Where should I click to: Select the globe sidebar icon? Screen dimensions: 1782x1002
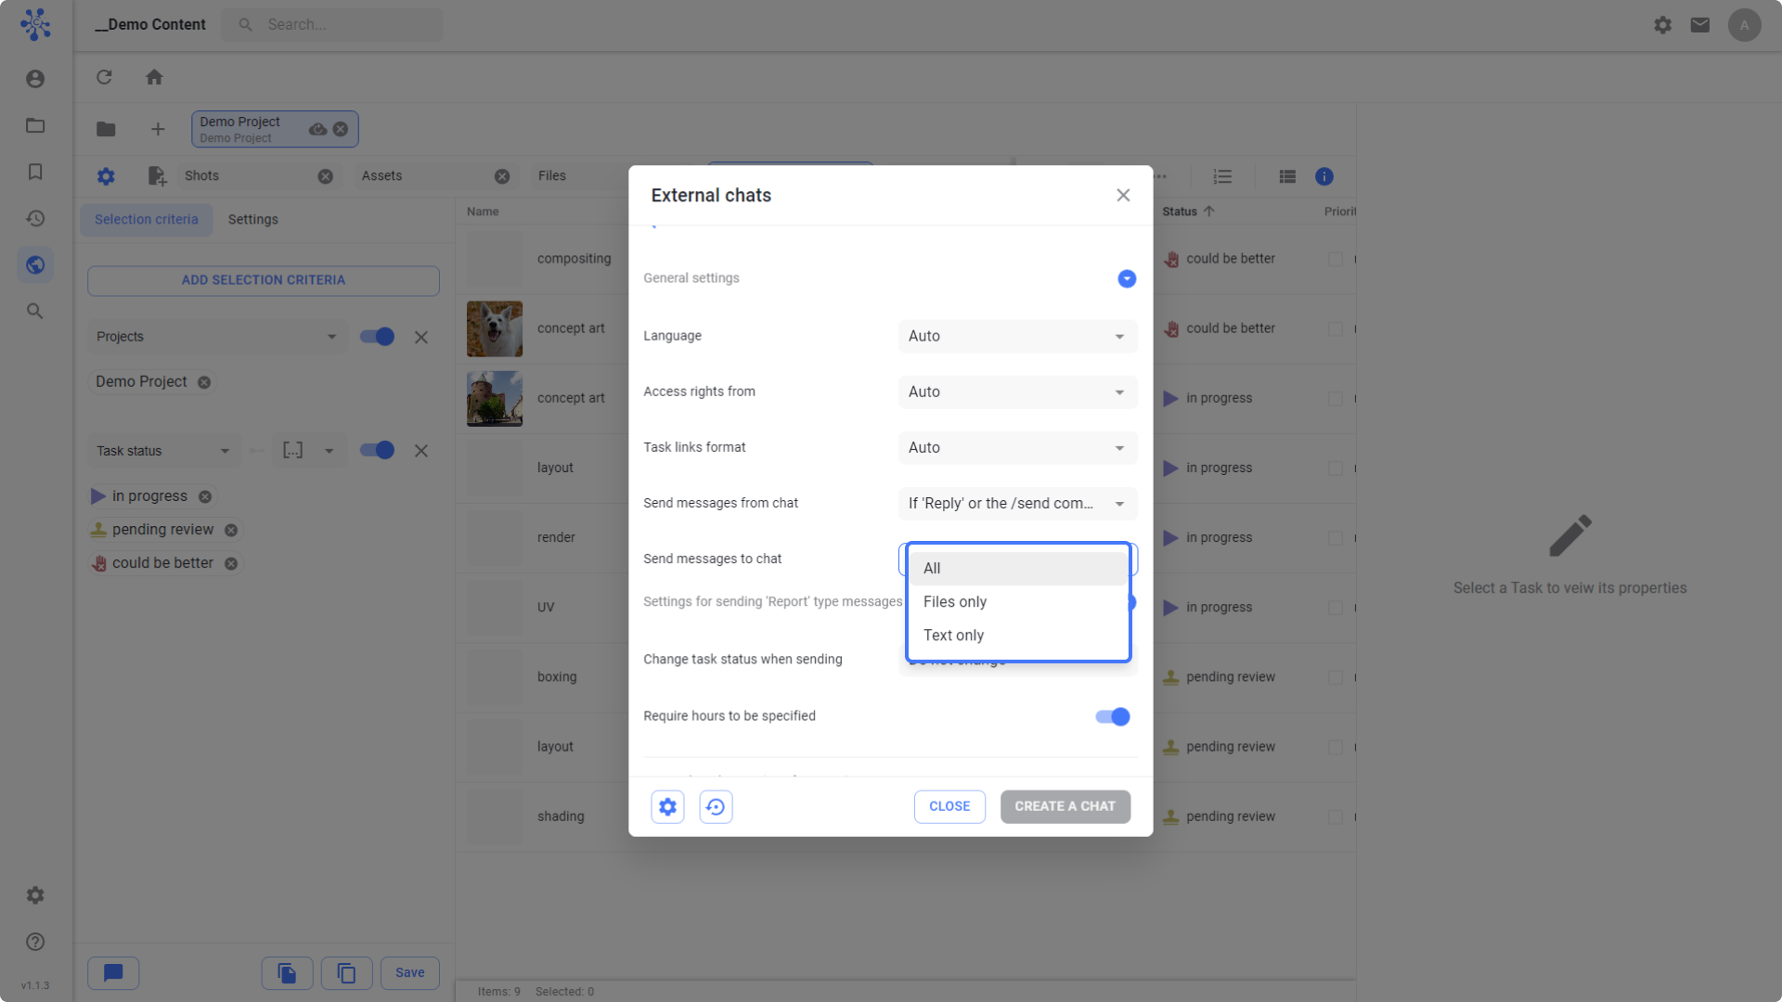pos(35,265)
